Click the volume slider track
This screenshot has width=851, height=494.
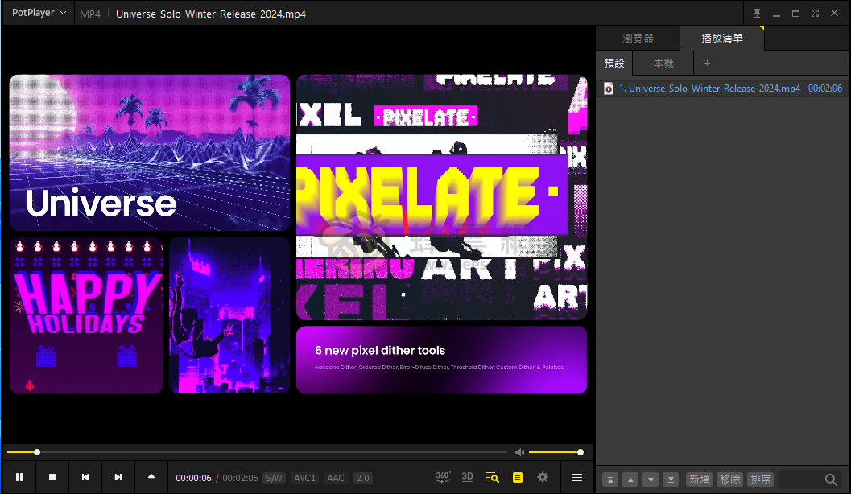click(x=556, y=452)
